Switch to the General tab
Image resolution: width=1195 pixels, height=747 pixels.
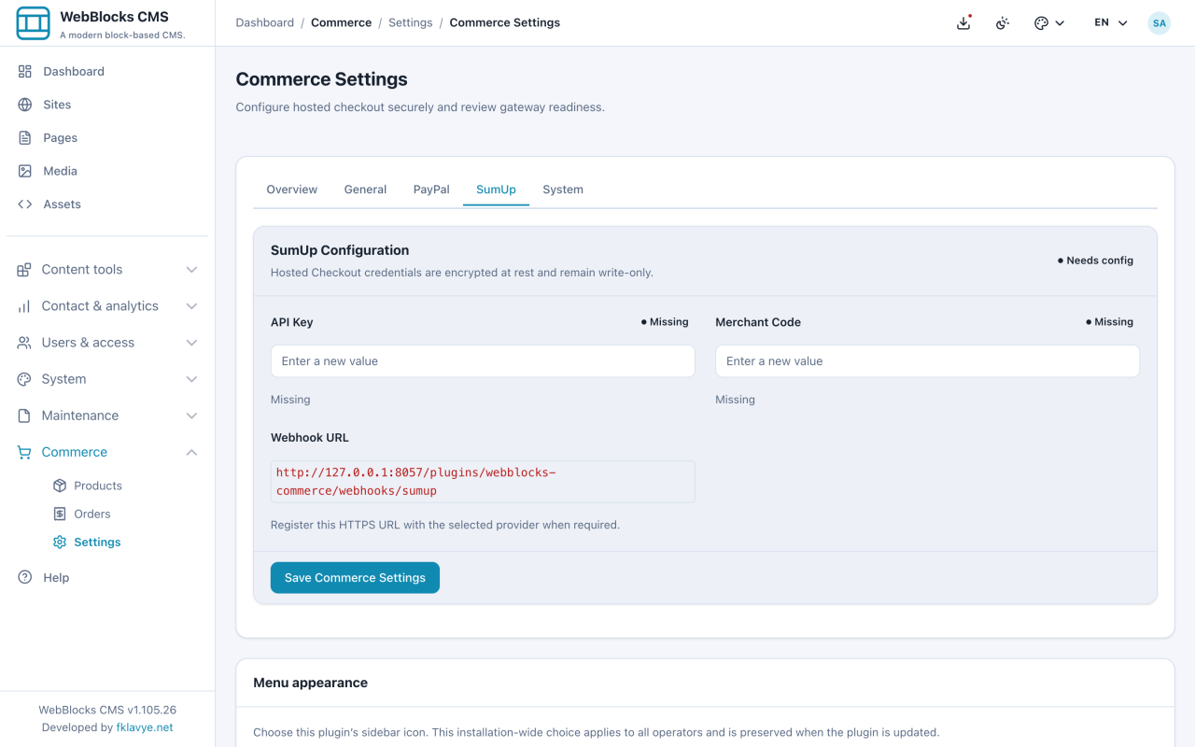pos(365,189)
